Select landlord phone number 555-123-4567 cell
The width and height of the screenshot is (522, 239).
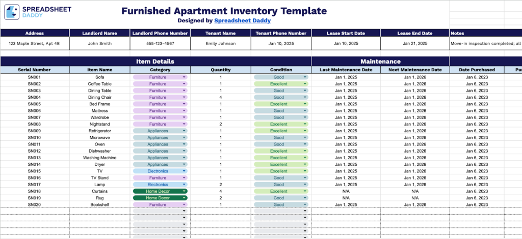160,44
